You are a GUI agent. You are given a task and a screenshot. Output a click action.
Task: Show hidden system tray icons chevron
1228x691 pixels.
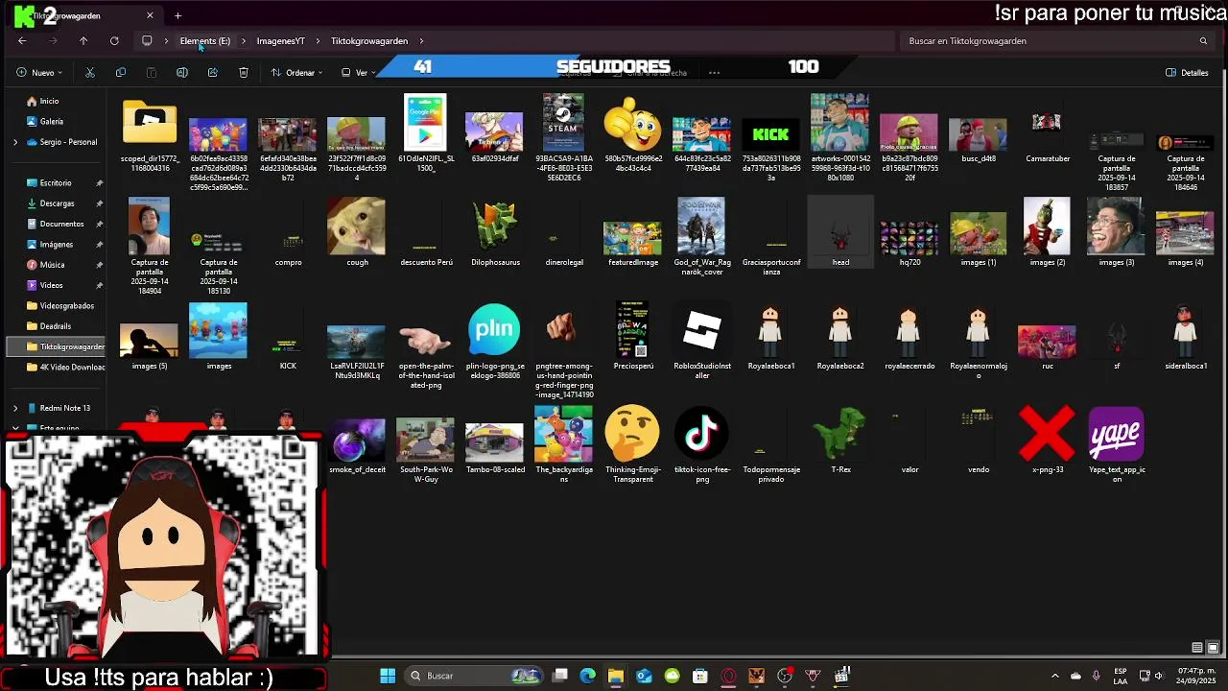pos(1054,676)
